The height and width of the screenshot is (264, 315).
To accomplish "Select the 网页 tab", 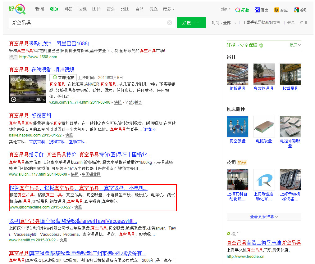I will pos(54,9).
